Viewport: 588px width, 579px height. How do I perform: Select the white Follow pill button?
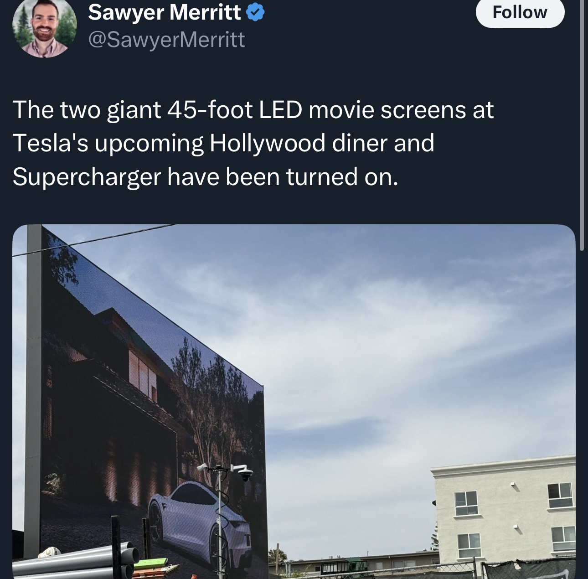click(x=520, y=12)
